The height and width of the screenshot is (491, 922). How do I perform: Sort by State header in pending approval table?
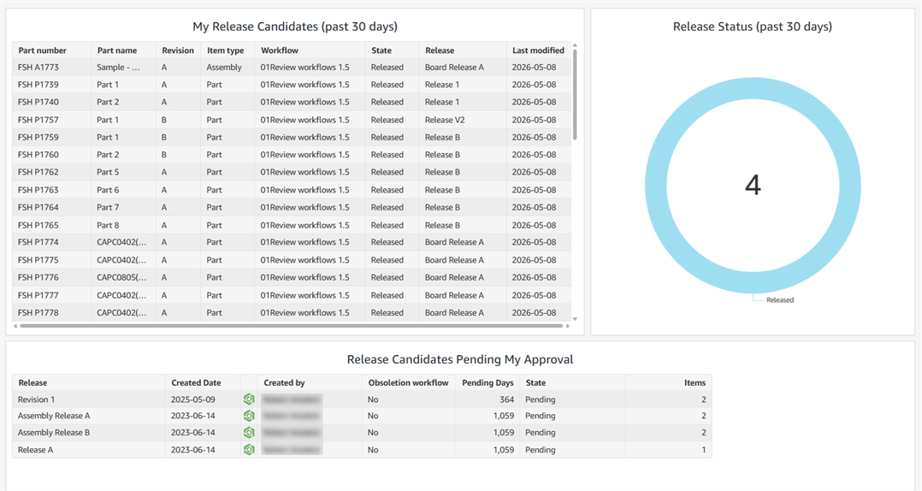pos(535,383)
